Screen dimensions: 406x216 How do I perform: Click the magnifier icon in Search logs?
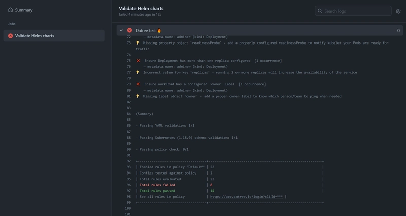pos(320,11)
